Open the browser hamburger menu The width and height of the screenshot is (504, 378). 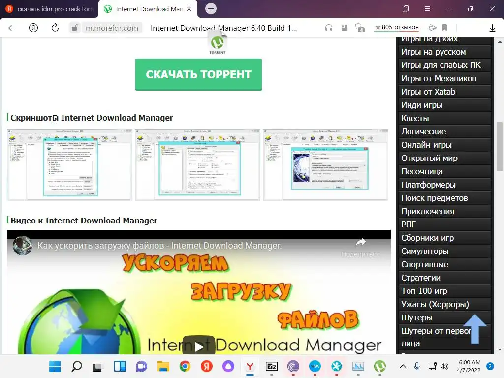[x=427, y=9]
